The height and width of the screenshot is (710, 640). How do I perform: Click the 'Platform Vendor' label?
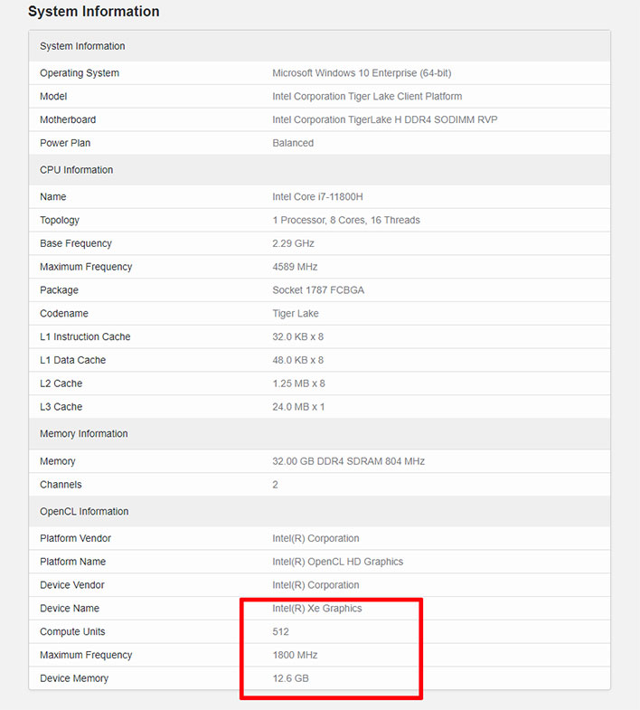tap(76, 538)
